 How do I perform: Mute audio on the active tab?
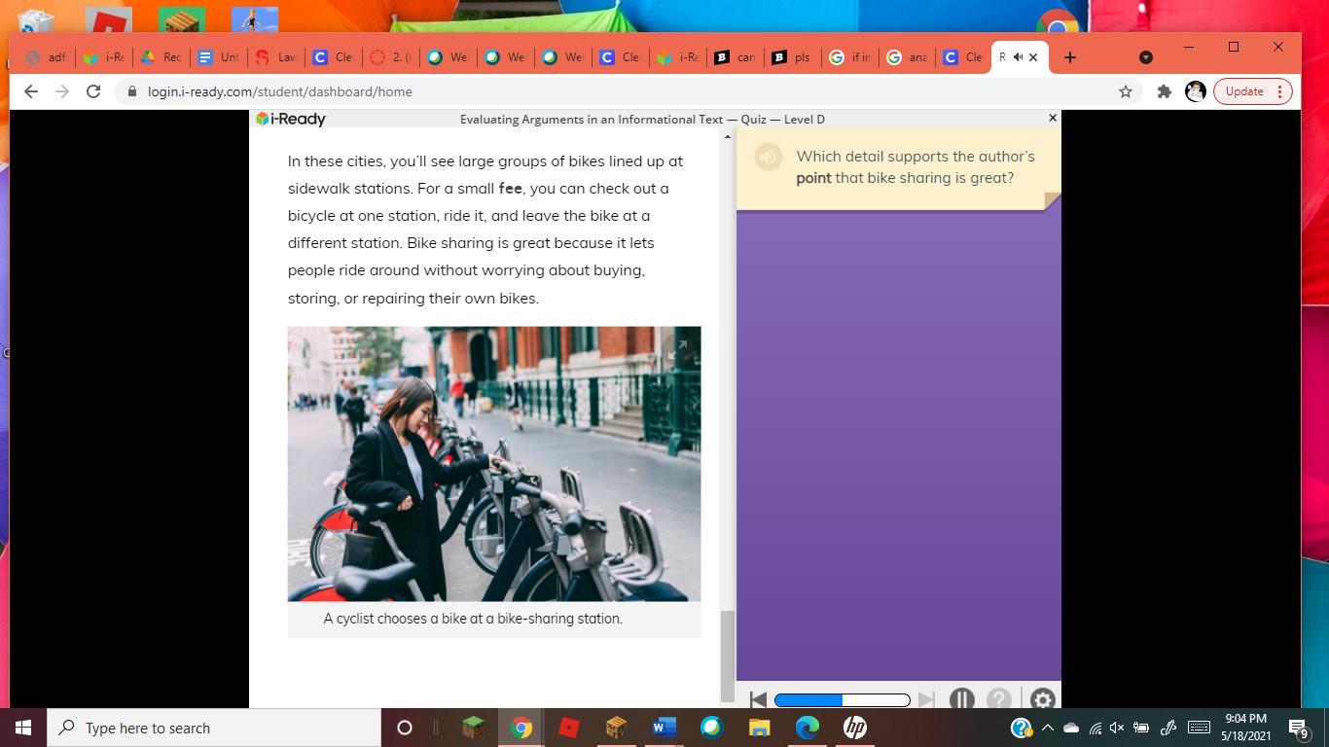click(1018, 57)
